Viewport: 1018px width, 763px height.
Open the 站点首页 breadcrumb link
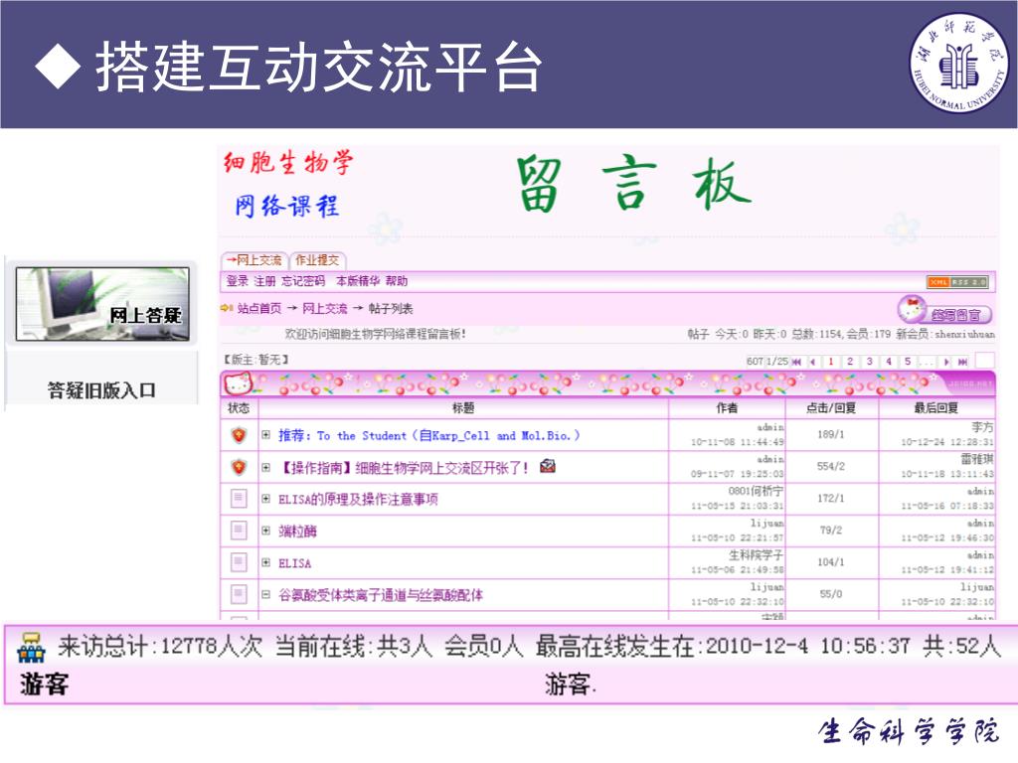point(258,309)
